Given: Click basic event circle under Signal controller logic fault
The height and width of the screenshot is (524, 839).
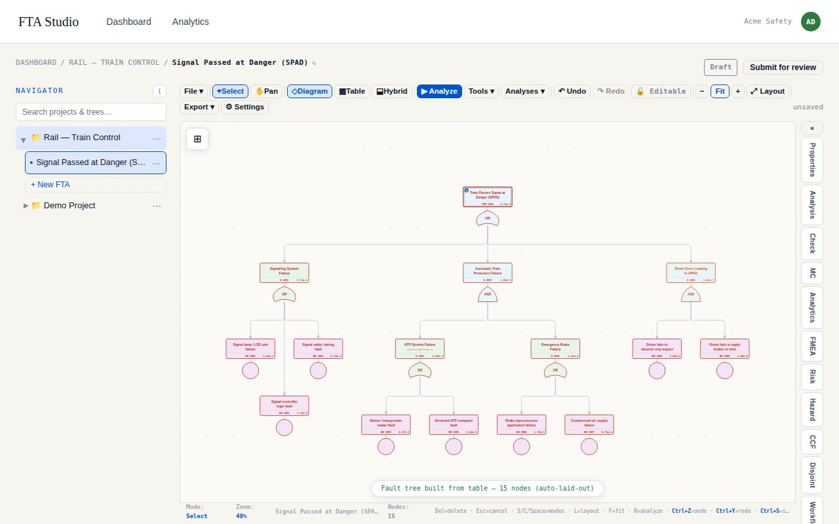Looking at the screenshot, I should [284, 428].
